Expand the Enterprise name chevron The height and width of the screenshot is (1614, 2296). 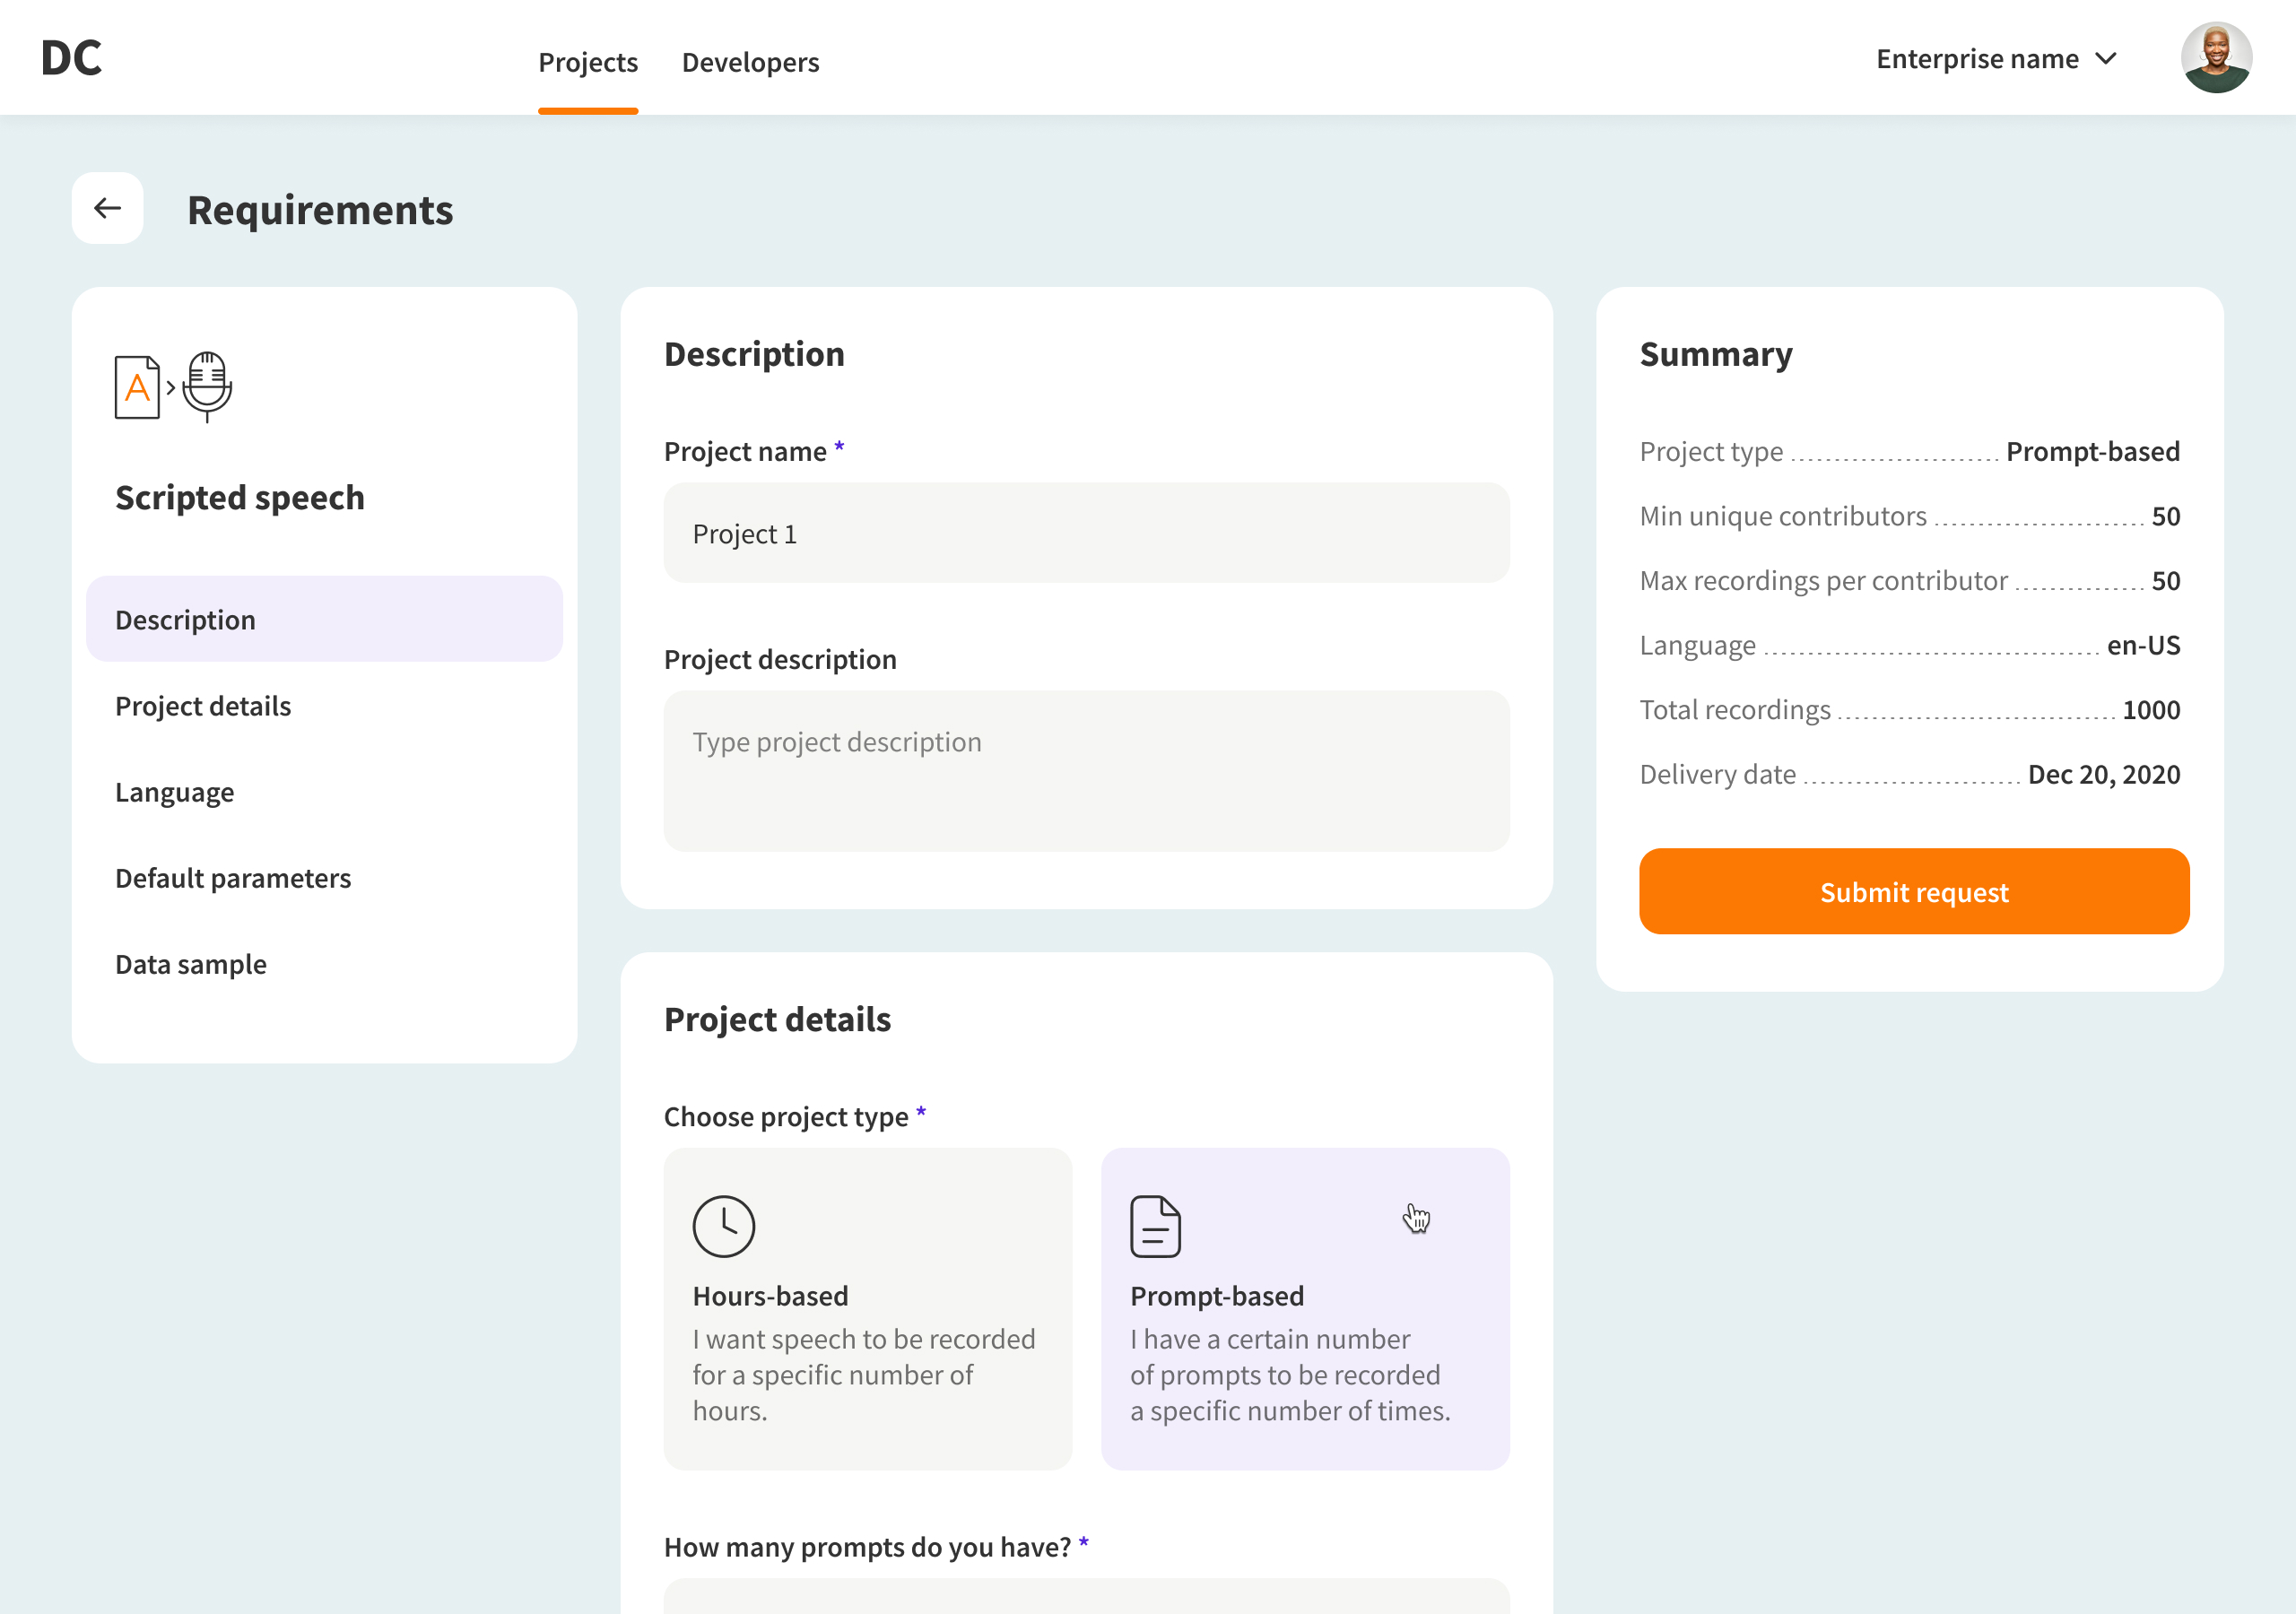tap(2106, 59)
